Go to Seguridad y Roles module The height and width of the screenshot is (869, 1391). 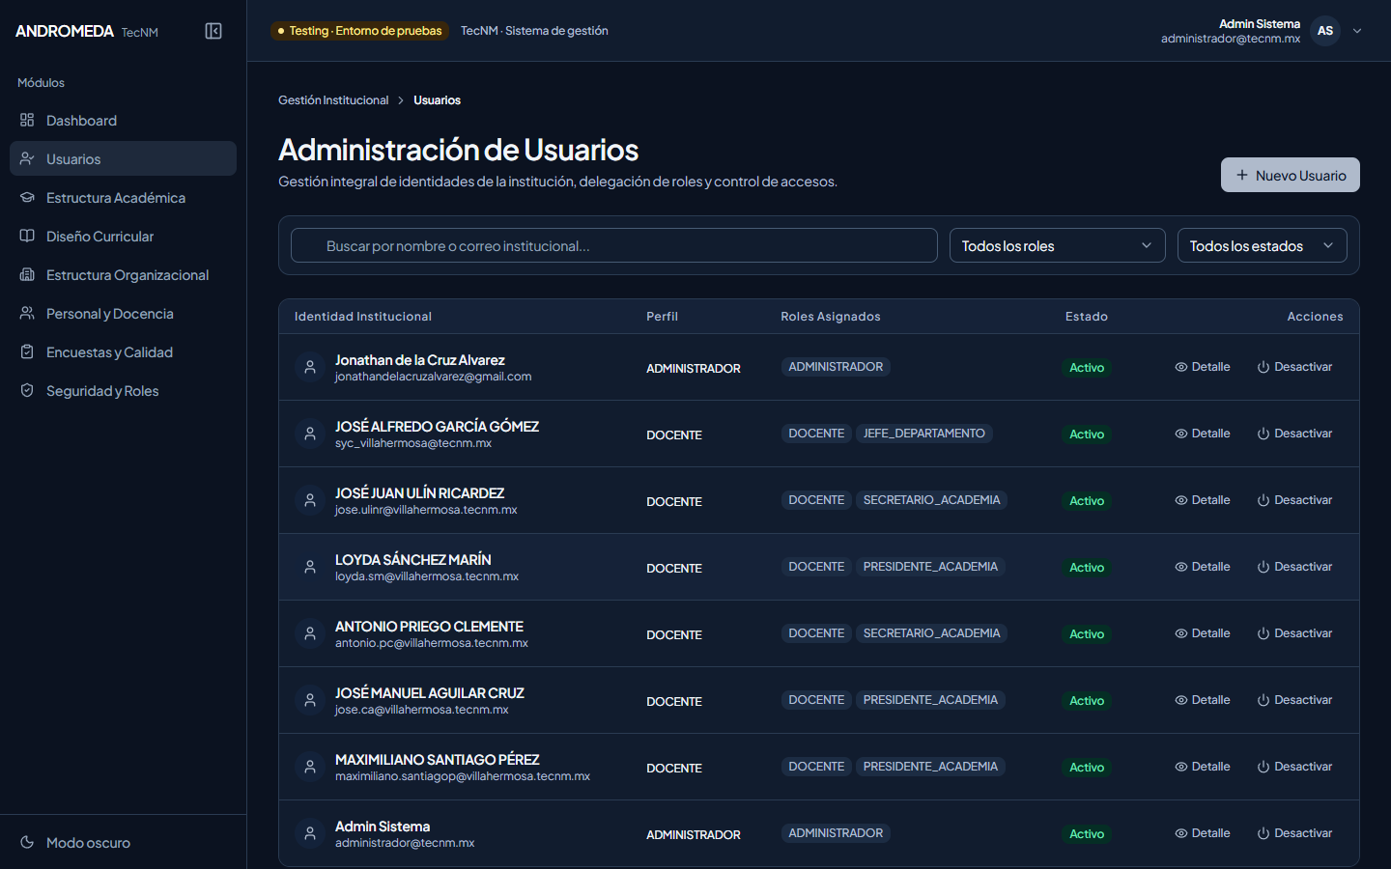point(123,390)
